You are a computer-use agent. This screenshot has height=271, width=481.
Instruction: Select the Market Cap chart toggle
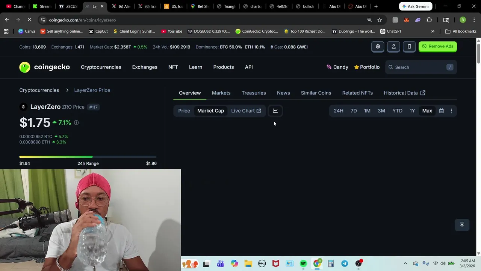tap(210, 111)
